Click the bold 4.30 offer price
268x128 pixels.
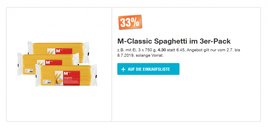(x=162, y=50)
